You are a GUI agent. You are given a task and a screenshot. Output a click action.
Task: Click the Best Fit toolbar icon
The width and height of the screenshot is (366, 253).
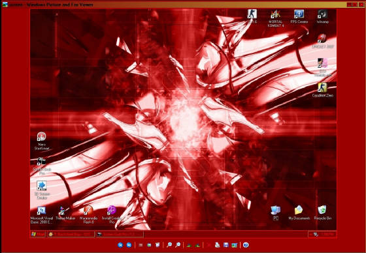click(141, 245)
